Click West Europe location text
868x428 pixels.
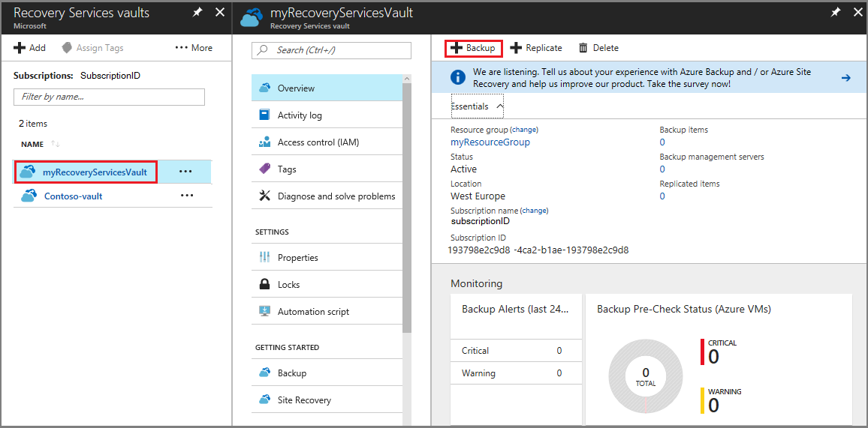pos(478,196)
